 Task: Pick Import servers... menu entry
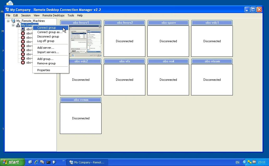tap(51, 52)
